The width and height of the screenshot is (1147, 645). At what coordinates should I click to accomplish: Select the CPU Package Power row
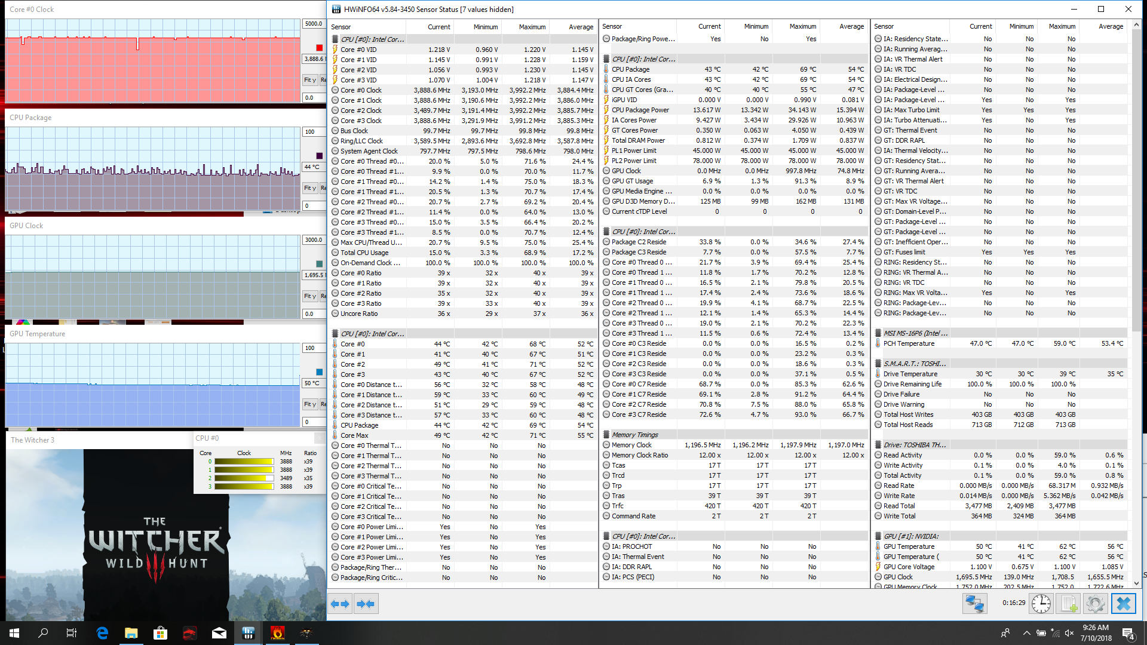734,110
